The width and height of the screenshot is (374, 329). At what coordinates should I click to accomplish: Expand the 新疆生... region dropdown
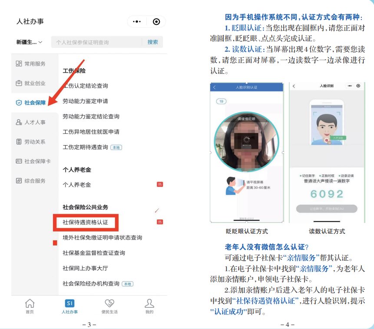[x=29, y=42]
